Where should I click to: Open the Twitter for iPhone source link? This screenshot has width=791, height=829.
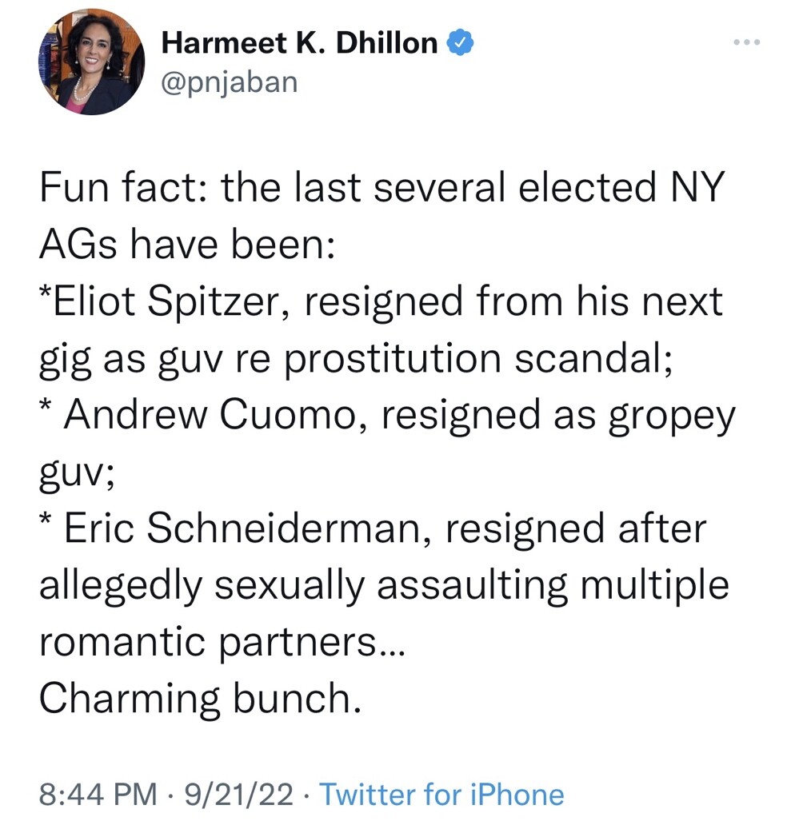[441, 795]
